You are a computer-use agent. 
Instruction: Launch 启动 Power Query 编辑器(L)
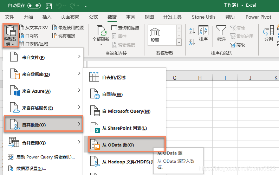point(43,157)
